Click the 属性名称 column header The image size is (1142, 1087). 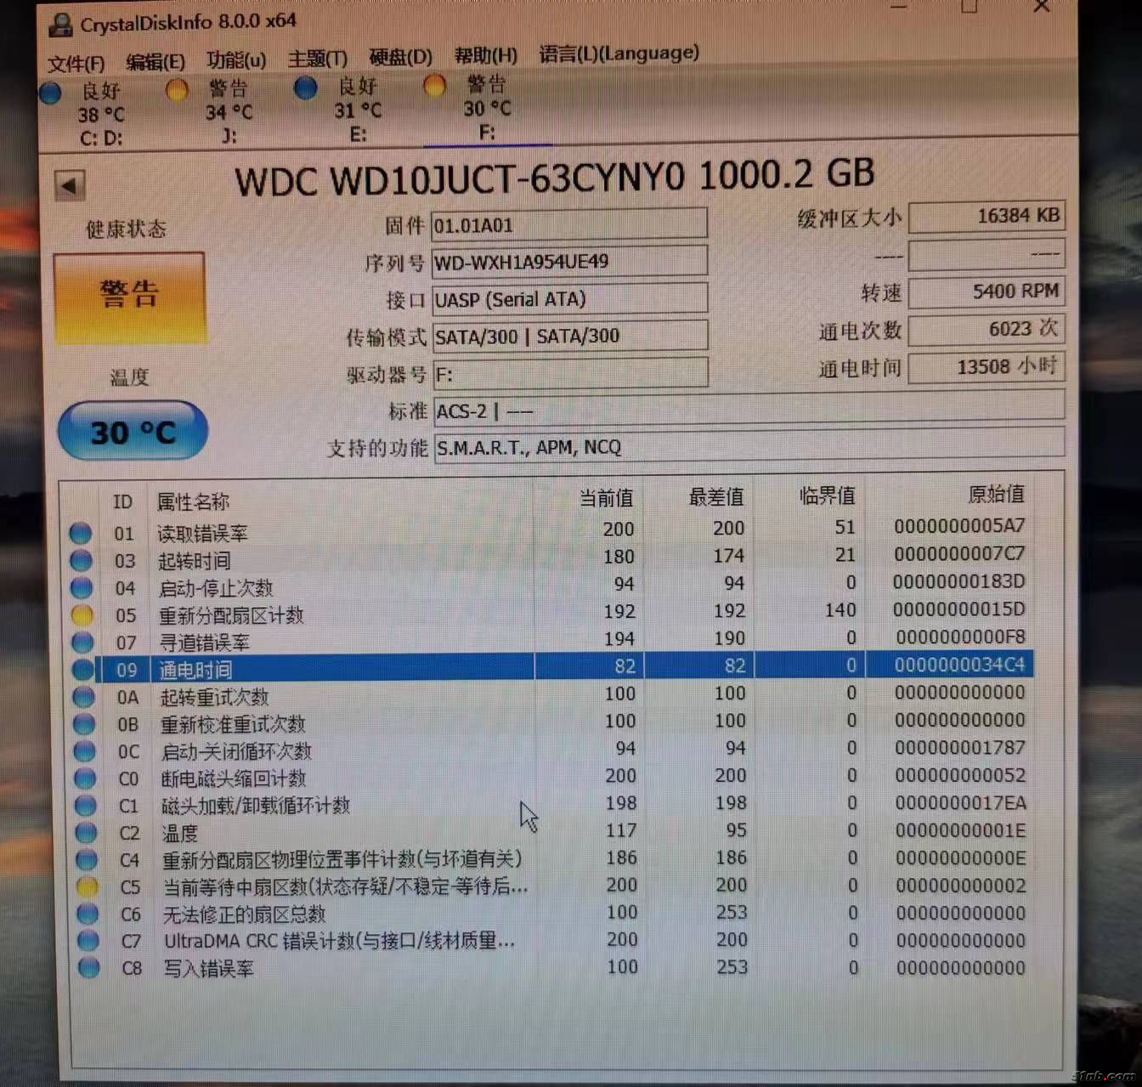[193, 501]
